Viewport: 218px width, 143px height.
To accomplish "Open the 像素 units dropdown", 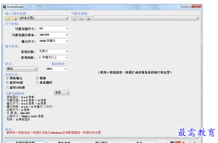I will pyautogui.click(x=62, y=93).
